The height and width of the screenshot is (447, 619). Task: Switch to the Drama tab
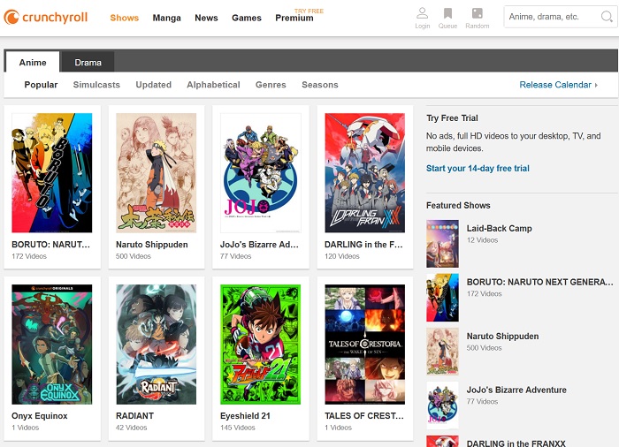pos(88,62)
